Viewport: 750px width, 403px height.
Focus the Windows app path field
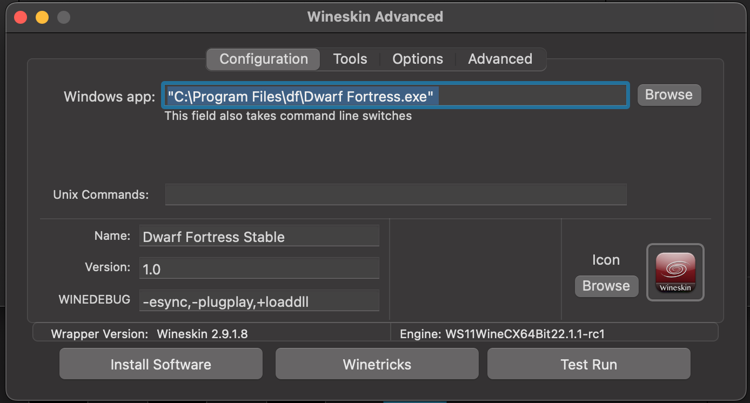pos(396,96)
